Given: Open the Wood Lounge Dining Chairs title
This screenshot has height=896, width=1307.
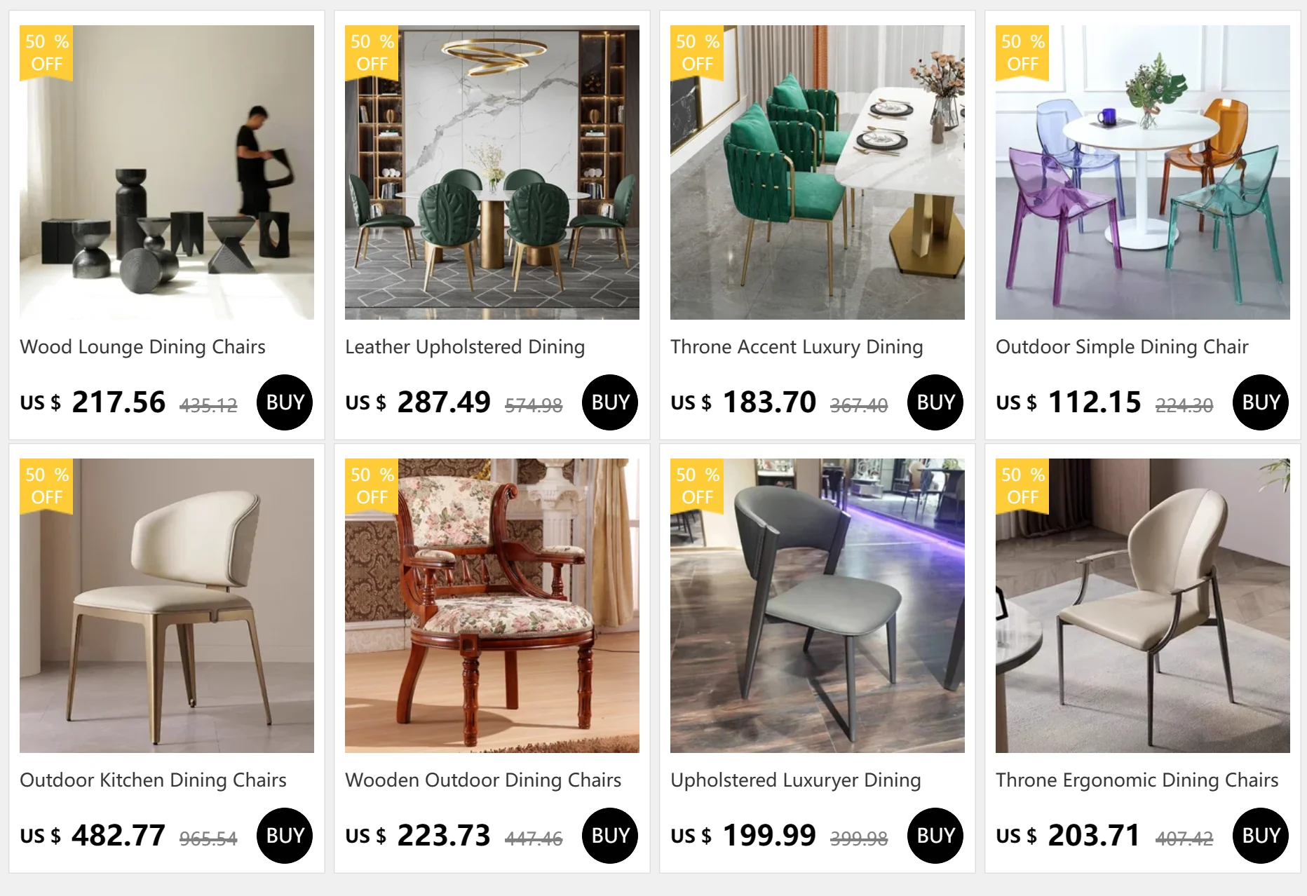Looking at the screenshot, I should 142,347.
